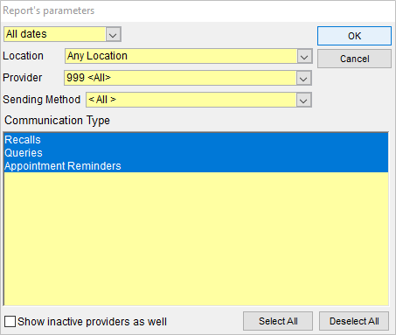396x335 pixels.
Task: Expand the Sending Method dropdown arrow
Action: click(303, 100)
